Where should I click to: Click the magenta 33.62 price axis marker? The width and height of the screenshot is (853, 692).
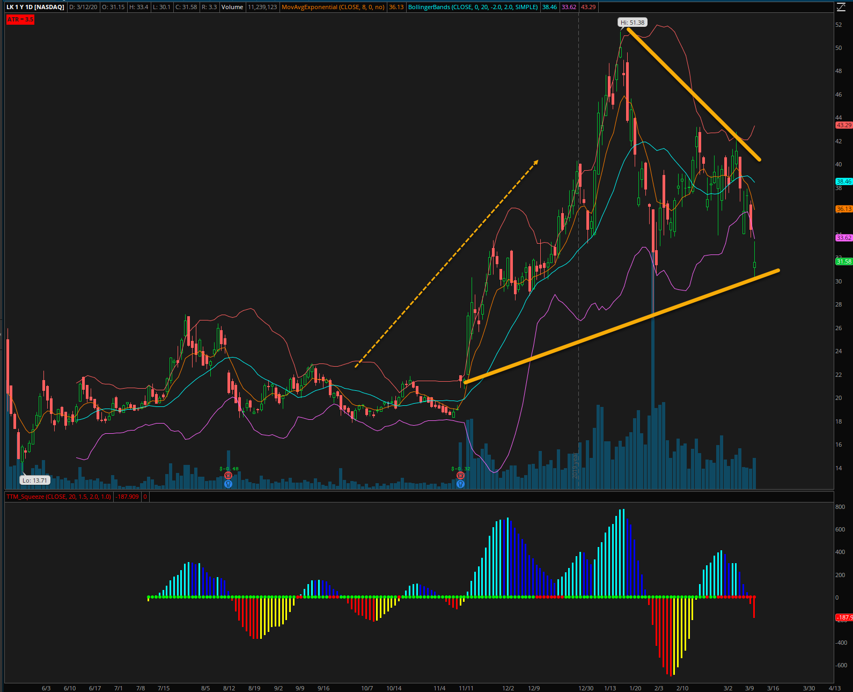pyautogui.click(x=844, y=238)
